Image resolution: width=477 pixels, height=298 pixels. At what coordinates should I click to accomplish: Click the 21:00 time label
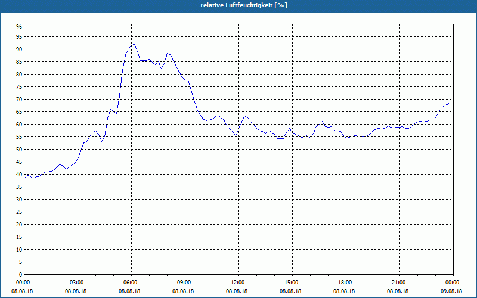click(399, 283)
